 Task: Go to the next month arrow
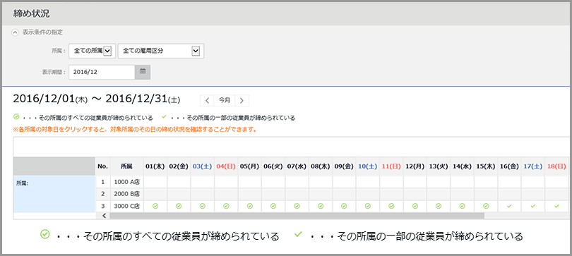pyautogui.click(x=242, y=100)
